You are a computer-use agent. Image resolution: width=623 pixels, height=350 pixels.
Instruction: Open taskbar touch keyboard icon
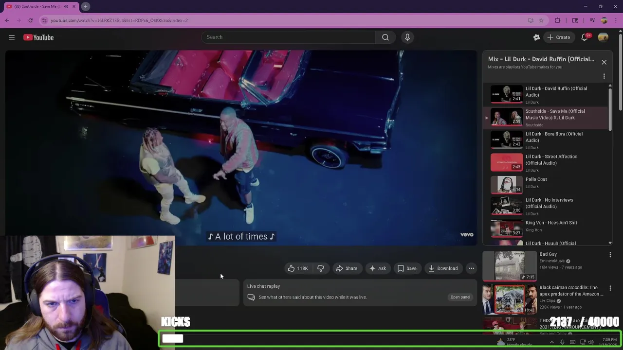[x=572, y=342]
